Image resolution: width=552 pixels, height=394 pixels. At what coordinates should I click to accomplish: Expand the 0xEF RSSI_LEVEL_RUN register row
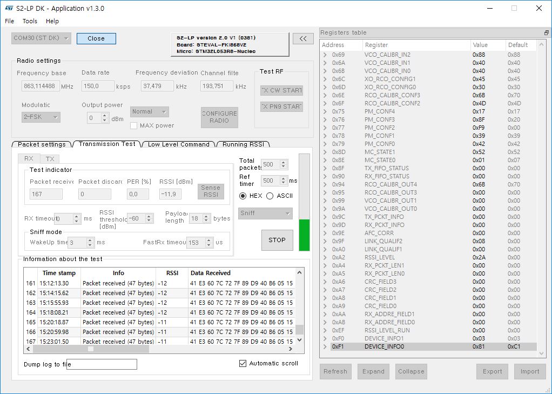tap(325, 330)
